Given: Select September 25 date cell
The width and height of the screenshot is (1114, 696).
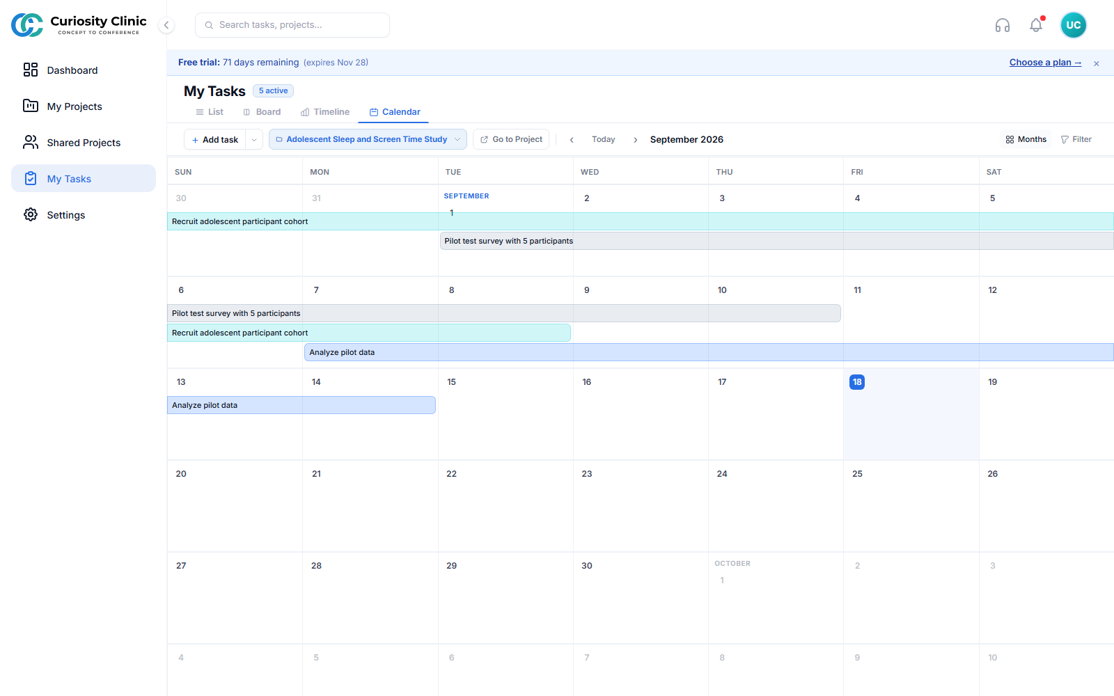Looking at the screenshot, I should click(911, 506).
